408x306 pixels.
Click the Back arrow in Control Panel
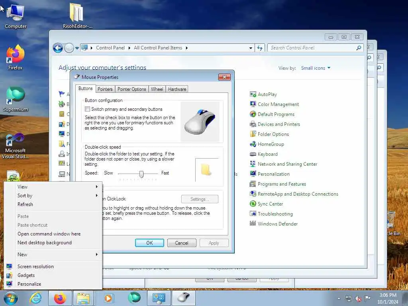58,48
